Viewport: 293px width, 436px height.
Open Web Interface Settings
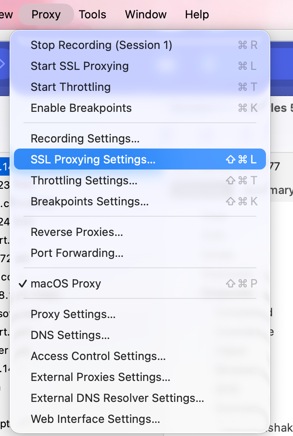point(95,419)
